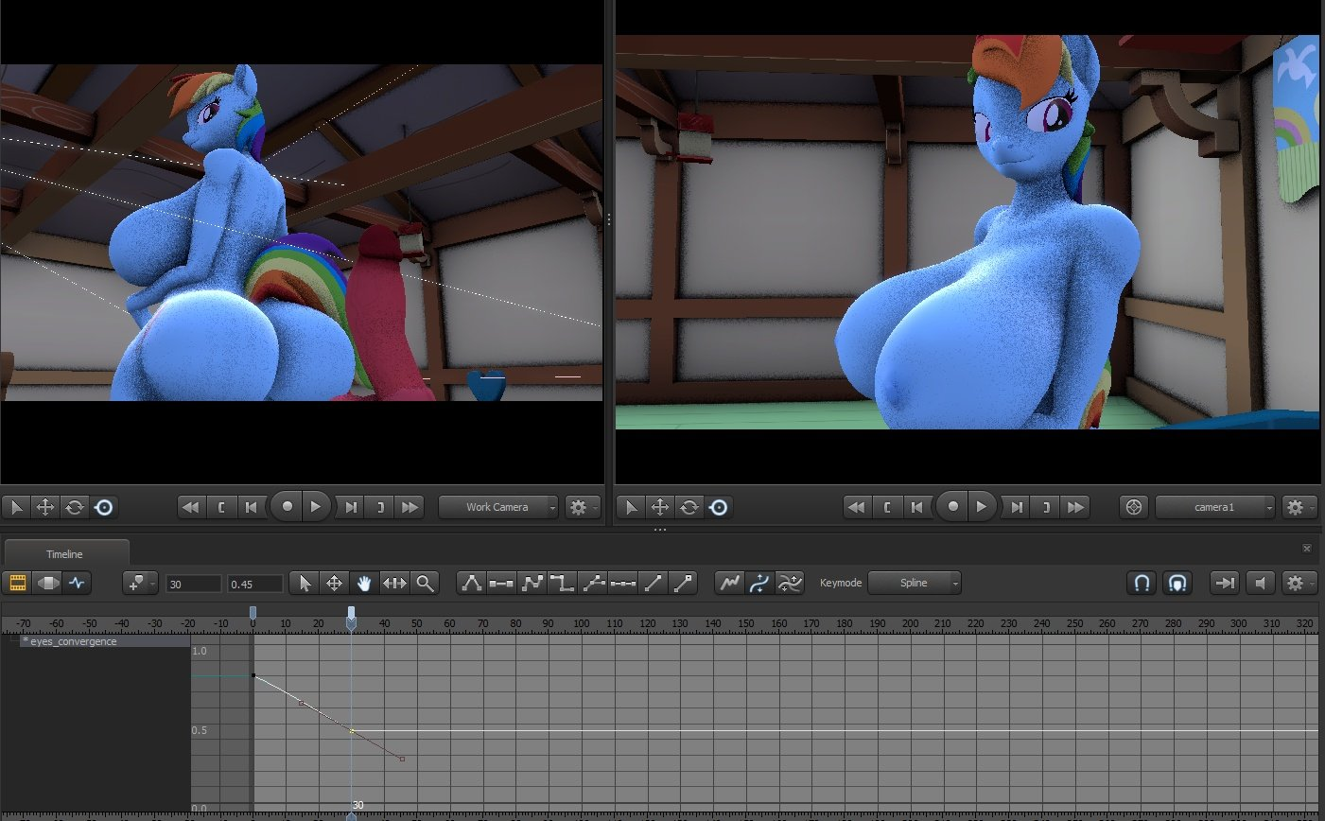Select the move manipulator under the Work Camera viewport
Viewport: 1325px width, 821px height.
point(45,508)
